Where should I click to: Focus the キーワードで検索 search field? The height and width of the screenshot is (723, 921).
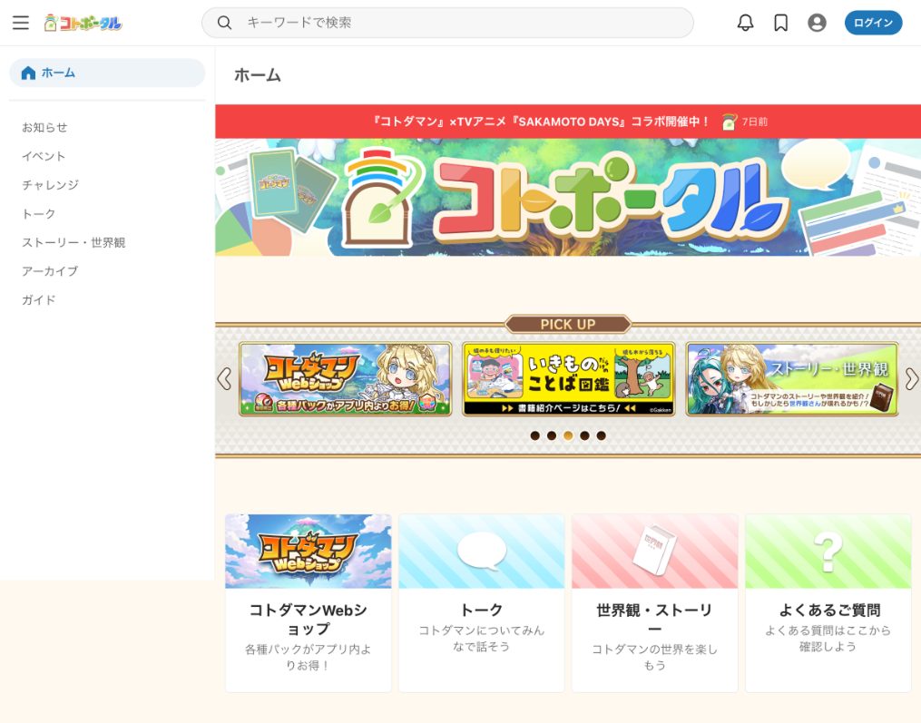447,23
